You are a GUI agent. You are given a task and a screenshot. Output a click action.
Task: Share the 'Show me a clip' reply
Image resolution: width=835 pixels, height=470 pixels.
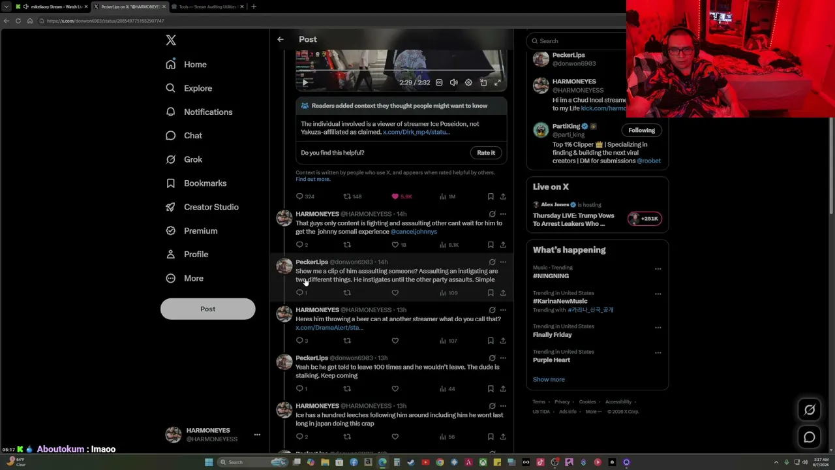coord(503,292)
